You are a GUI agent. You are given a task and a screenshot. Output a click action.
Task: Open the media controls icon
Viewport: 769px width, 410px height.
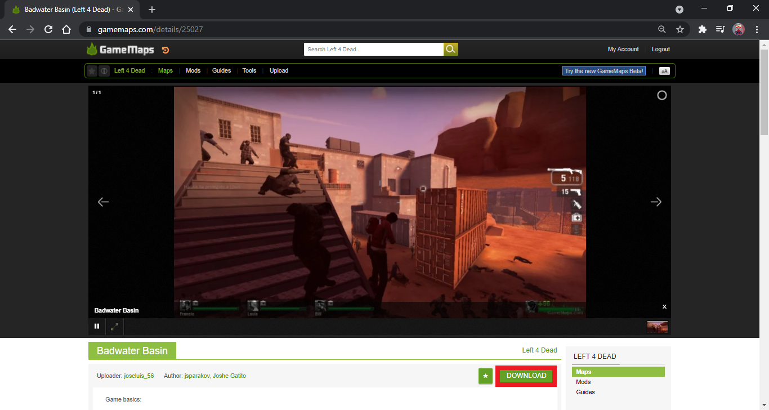click(x=720, y=29)
